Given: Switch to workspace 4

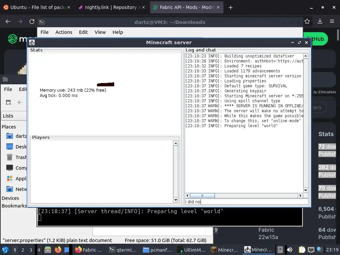Looking at the screenshot, I should (x=39, y=250).
